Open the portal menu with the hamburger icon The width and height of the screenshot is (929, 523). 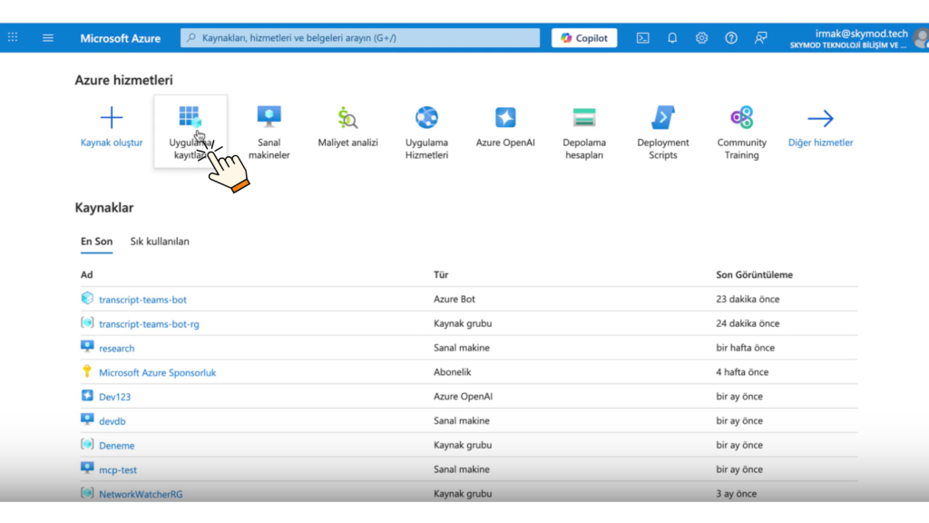coord(48,37)
